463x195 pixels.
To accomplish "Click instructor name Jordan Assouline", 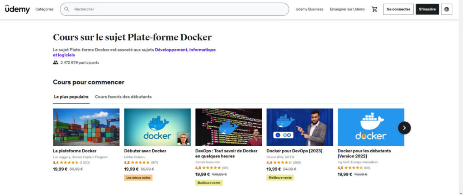I will click(x=208, y=162).
